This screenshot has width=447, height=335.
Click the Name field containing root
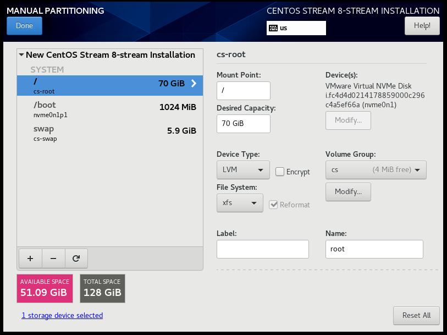click(374, 249)
